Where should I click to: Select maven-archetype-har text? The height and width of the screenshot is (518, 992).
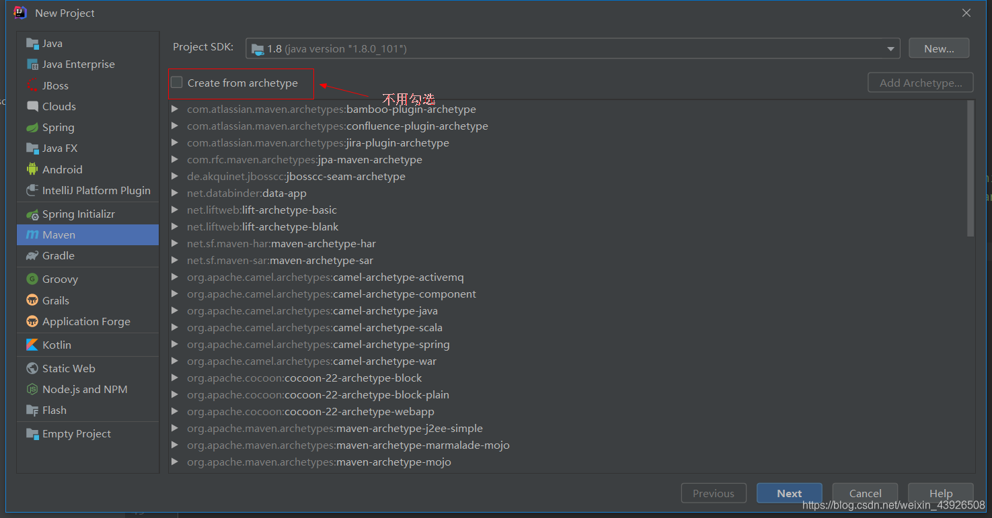tap(323, 243)
